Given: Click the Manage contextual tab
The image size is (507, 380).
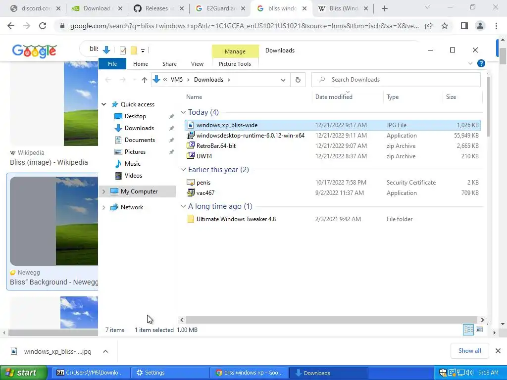Looking at the screenshot, I should tap(235, 51).
